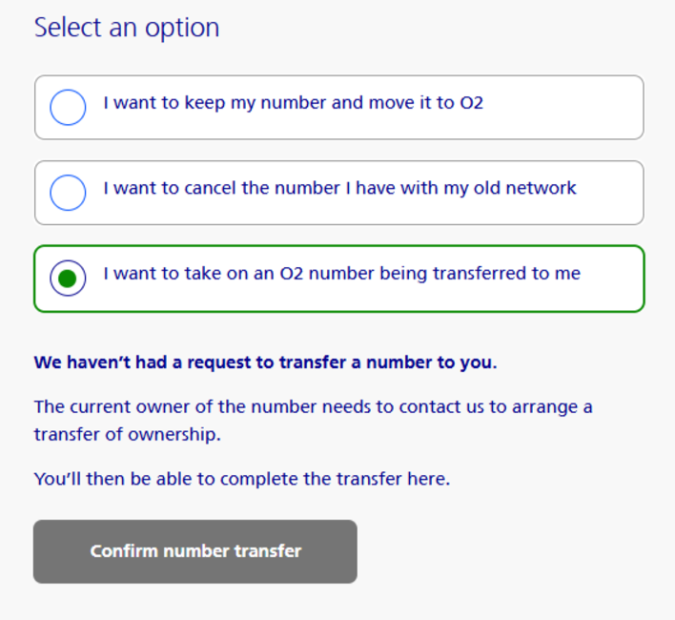Select the cancel old network number radio button
The height and width of the screenshot is (620, 675).
pos(68,193)
